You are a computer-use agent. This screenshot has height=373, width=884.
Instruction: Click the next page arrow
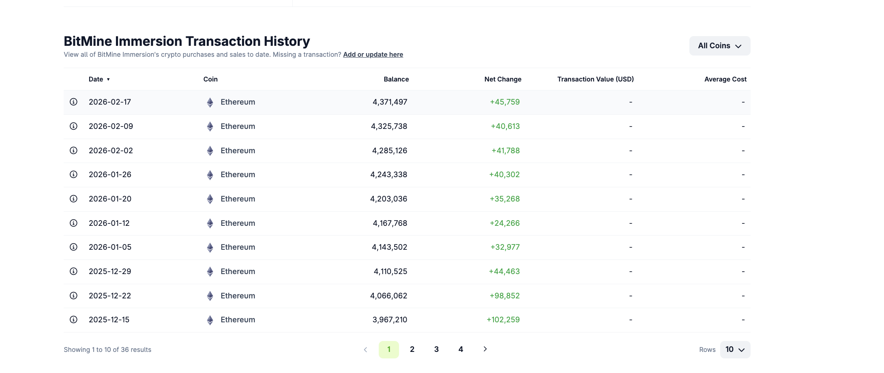[x=485, y=349]
